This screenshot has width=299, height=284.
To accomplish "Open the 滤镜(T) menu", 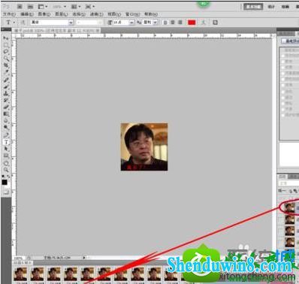I will (x=96, y=14).
